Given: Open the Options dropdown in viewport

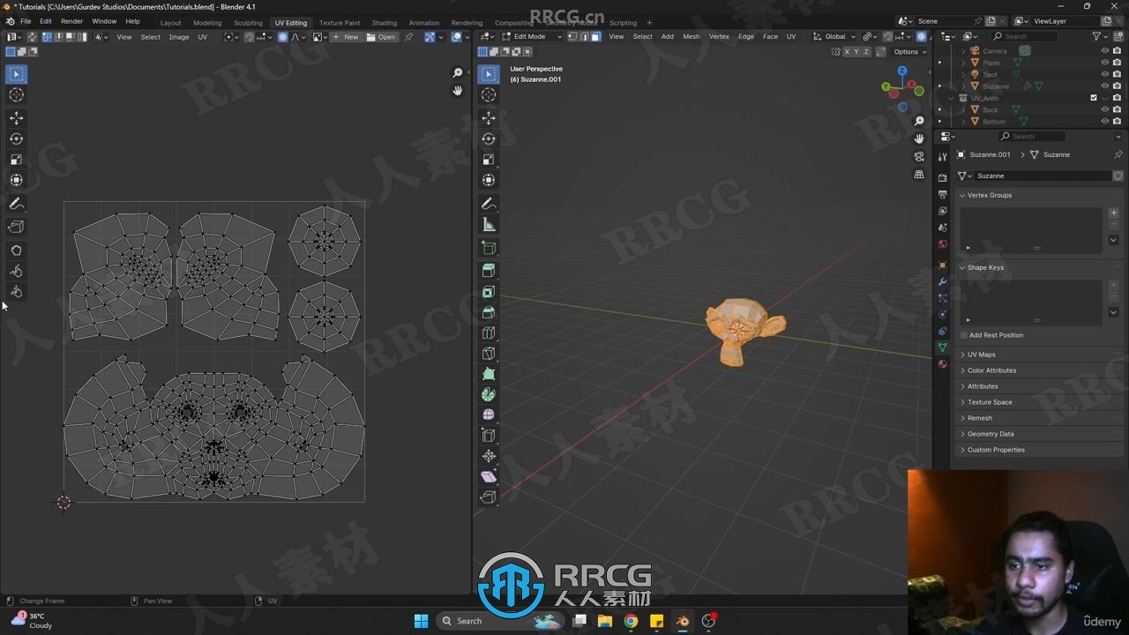Looking at the screenshot, I should [x=909, y=51].
